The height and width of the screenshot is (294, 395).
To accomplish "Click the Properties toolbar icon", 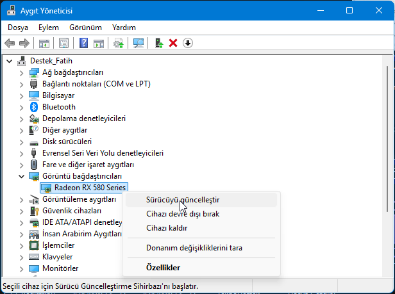I will tap(63, 43).
